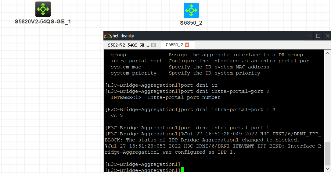331x174 pixels.
Task: Click the green terminal cursor at prompt
Action: pyautogui.click(x=182, y=169)
